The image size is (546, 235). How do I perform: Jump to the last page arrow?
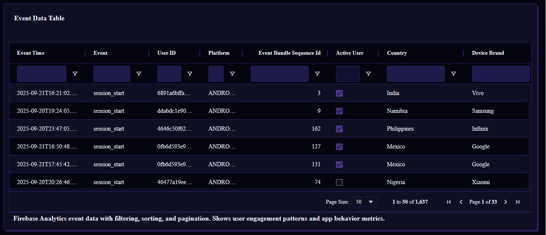pos(518,202)
